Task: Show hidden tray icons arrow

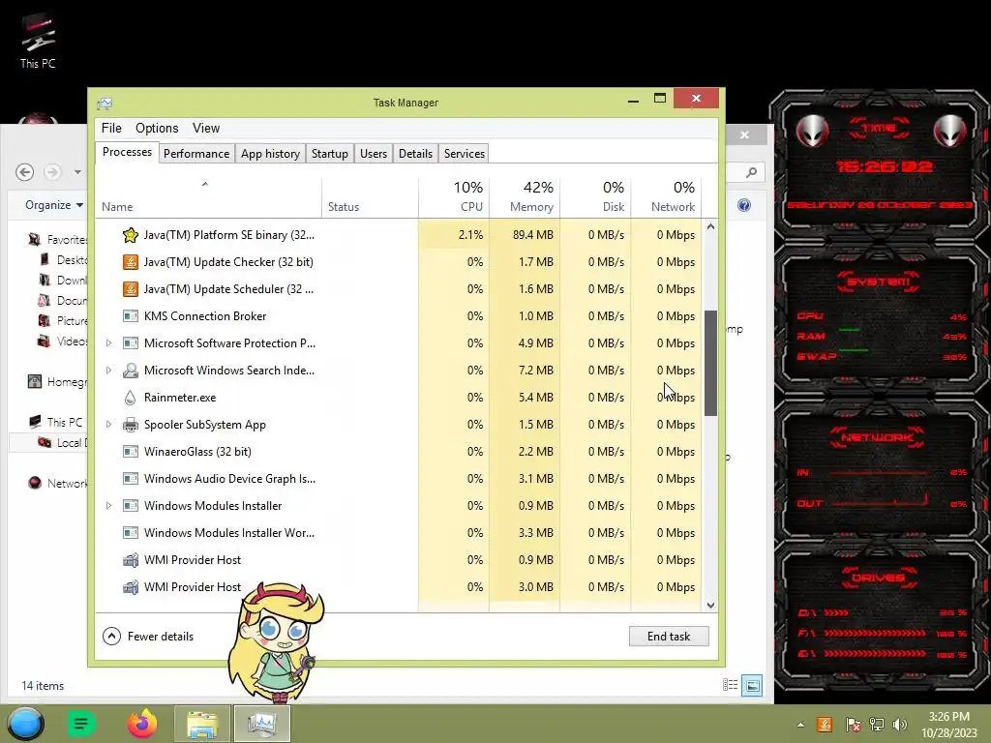Action: (800, 725)
